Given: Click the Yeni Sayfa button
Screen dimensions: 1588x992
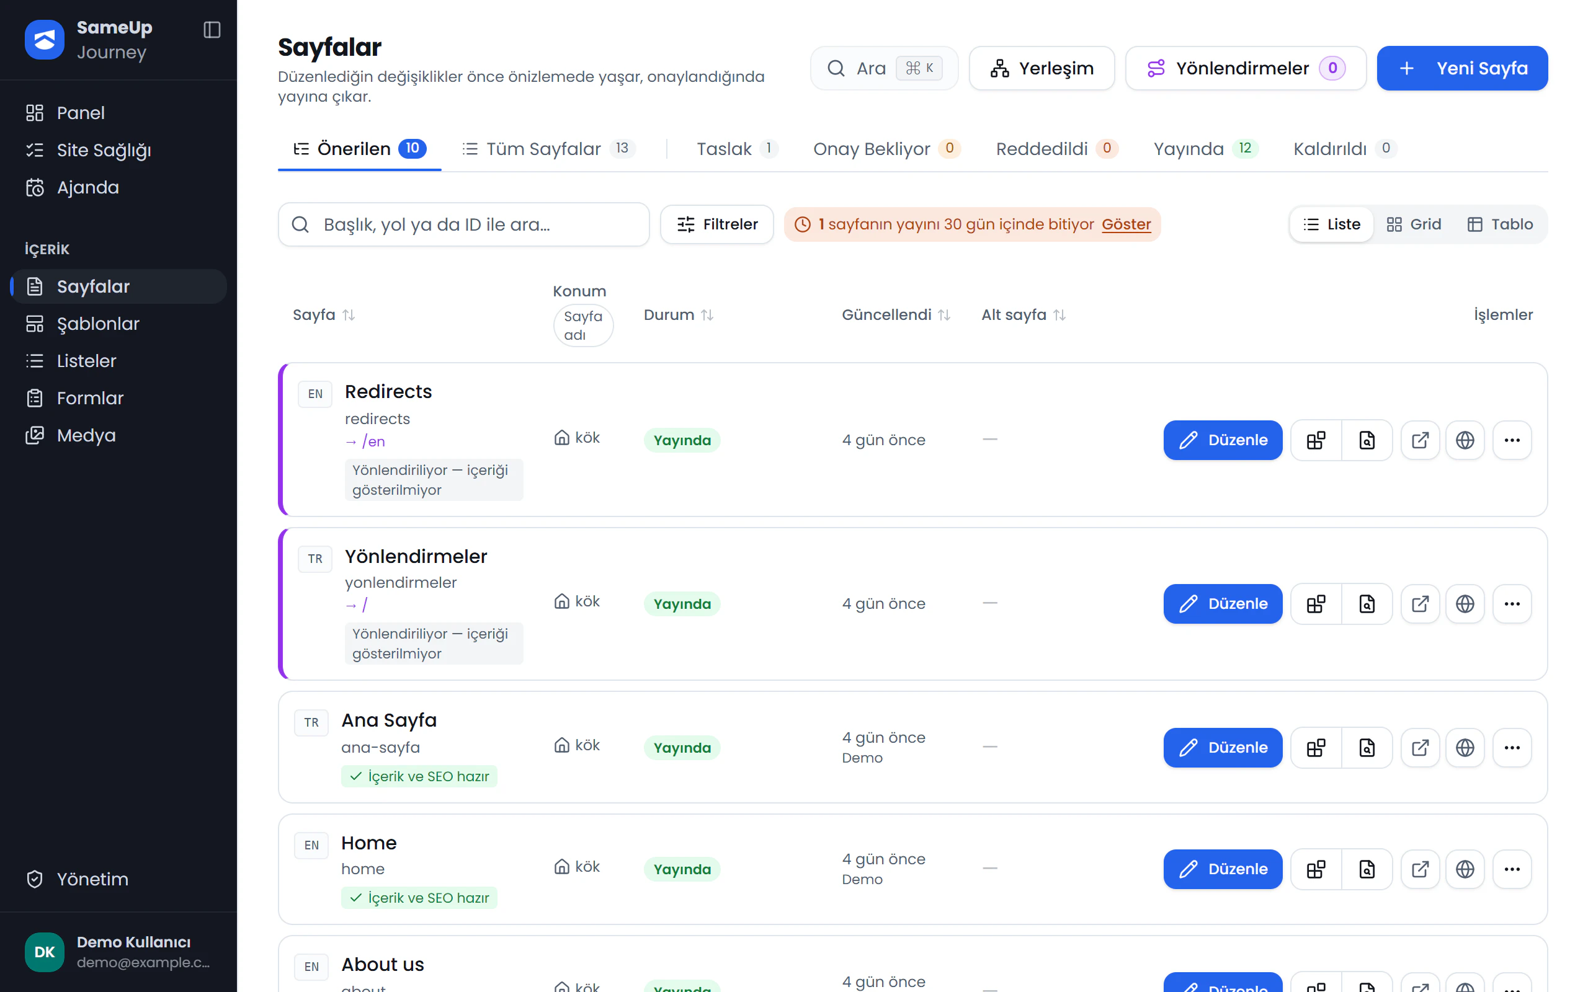Looking at the screenshot, I should point(1462,68).
